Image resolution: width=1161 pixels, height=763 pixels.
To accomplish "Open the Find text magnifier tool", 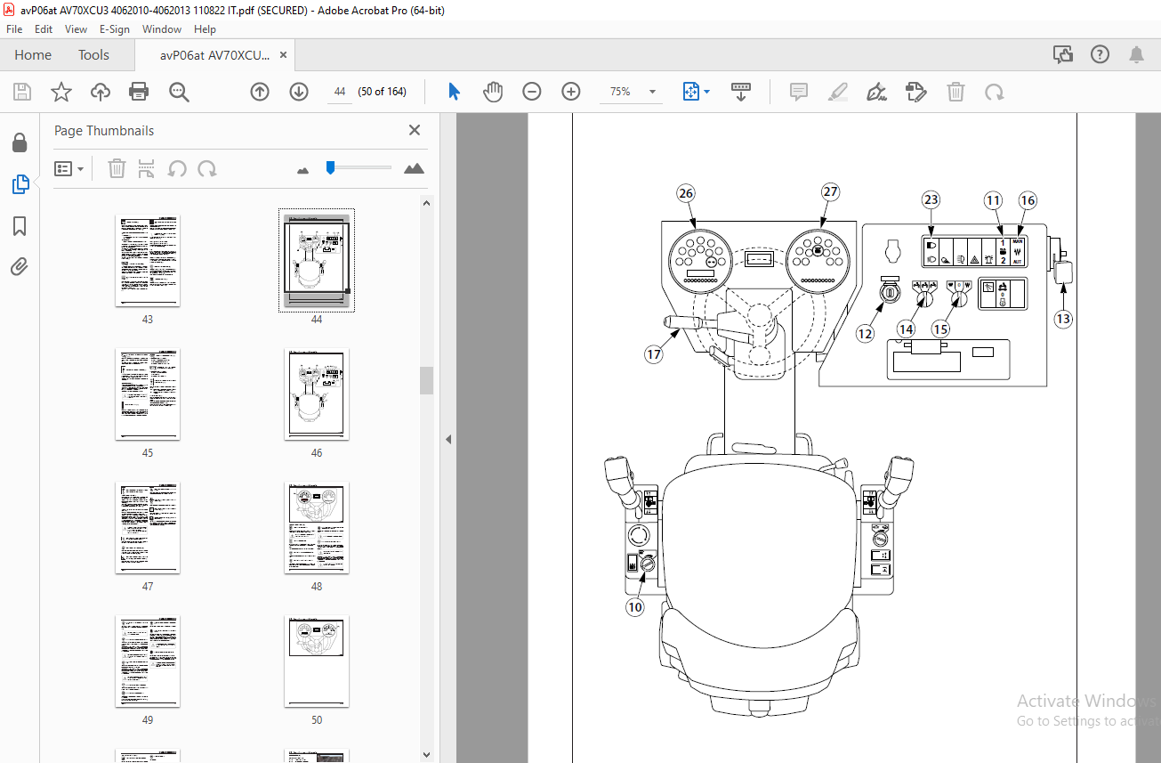I will pos(179,92).
